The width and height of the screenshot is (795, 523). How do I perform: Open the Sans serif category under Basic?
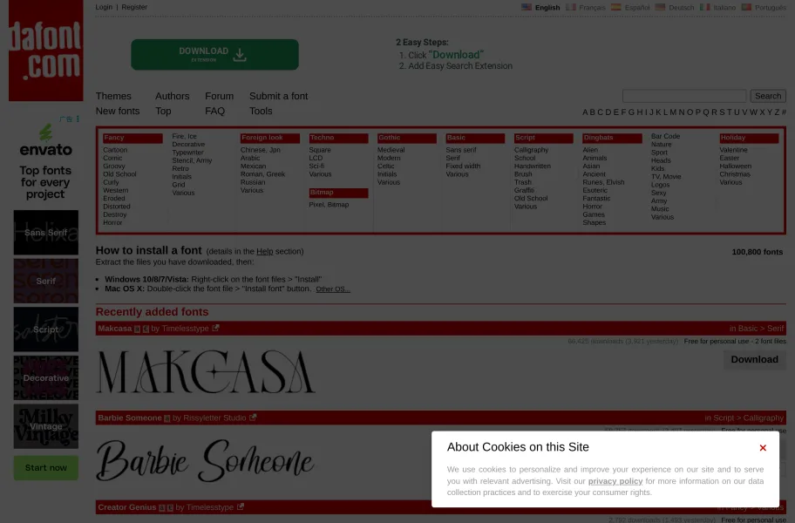point(461,150)
